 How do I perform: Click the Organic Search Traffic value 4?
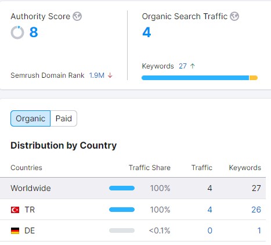[147, 32]
